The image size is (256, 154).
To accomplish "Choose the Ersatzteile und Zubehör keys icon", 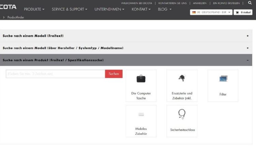I will coord(182,78).
